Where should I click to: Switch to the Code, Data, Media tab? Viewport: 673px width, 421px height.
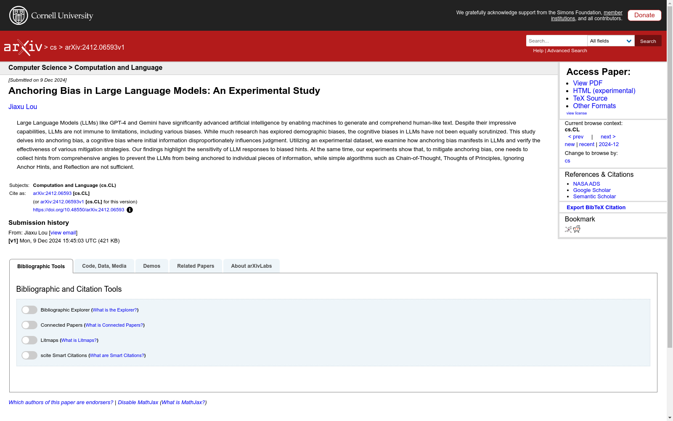pyautogui.click(x=104, y=266)
